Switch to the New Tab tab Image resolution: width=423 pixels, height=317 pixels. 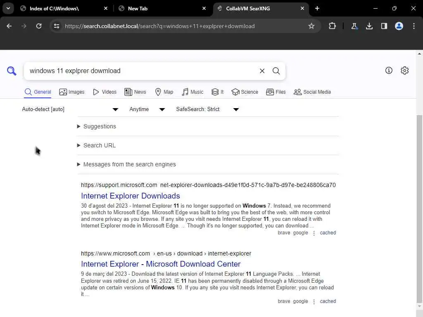162,8
